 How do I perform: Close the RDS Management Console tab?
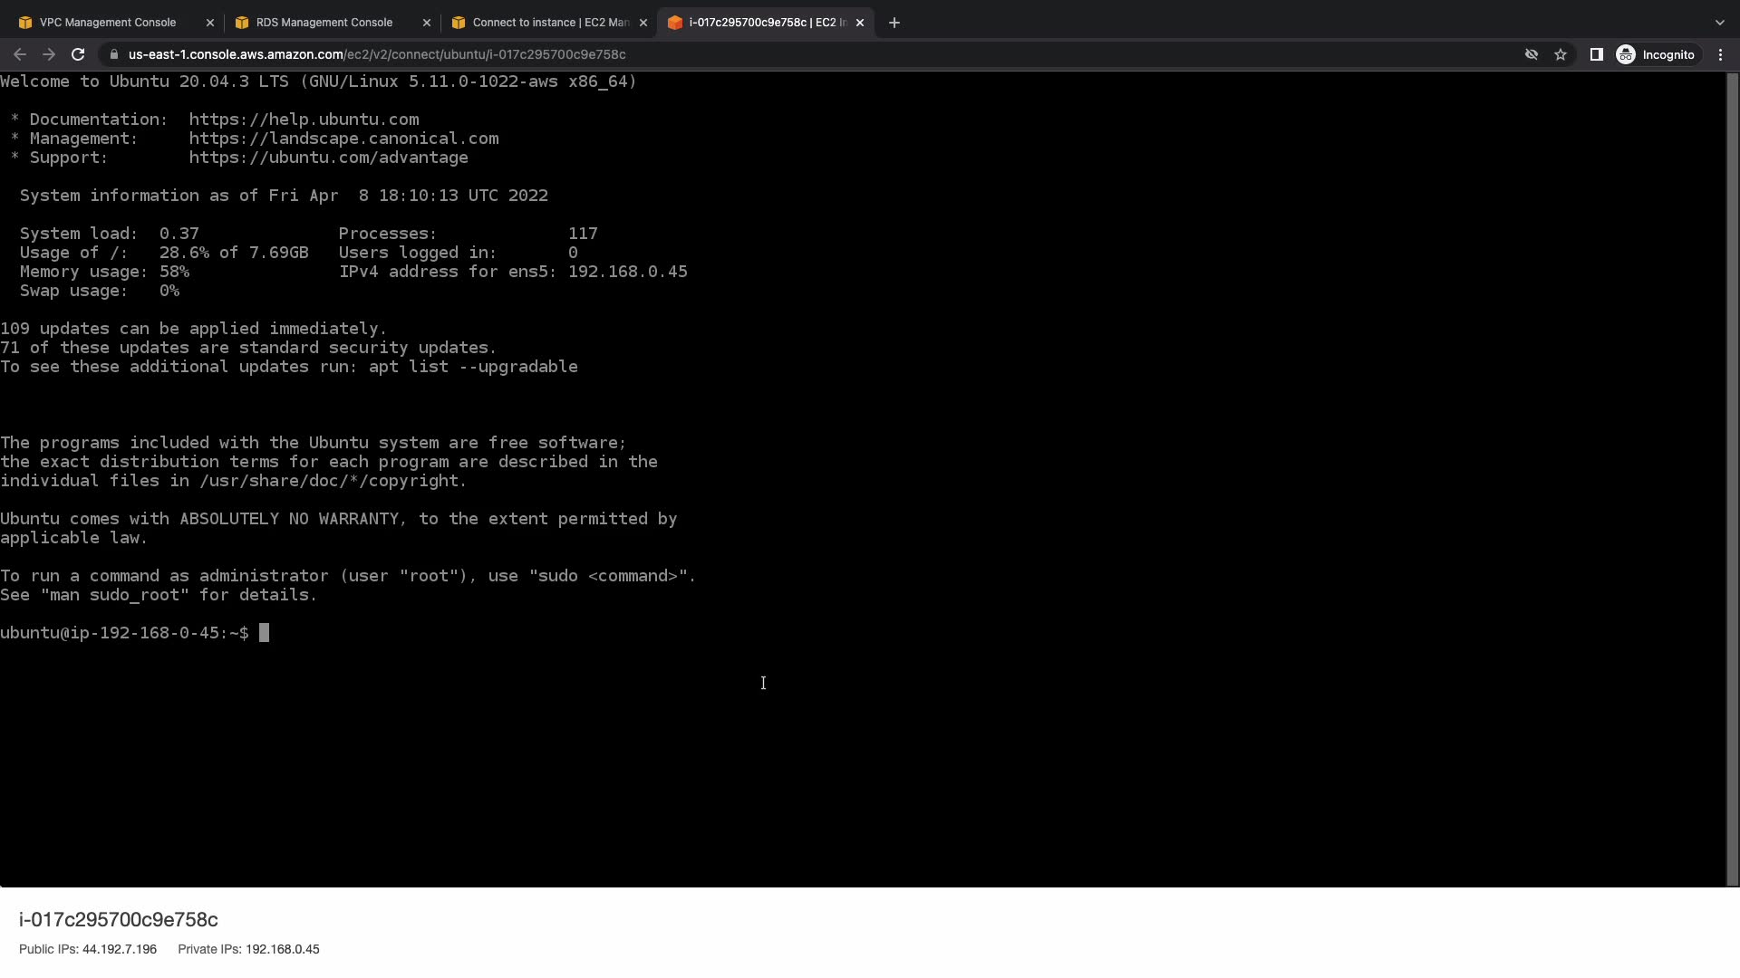pyautogui.click(x=427, y=23)
